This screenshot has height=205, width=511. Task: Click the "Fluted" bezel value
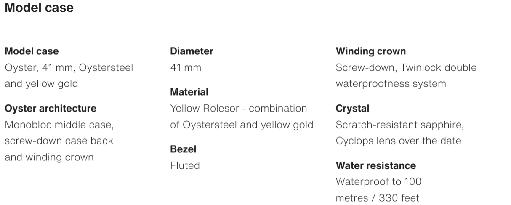click(185, 165)
